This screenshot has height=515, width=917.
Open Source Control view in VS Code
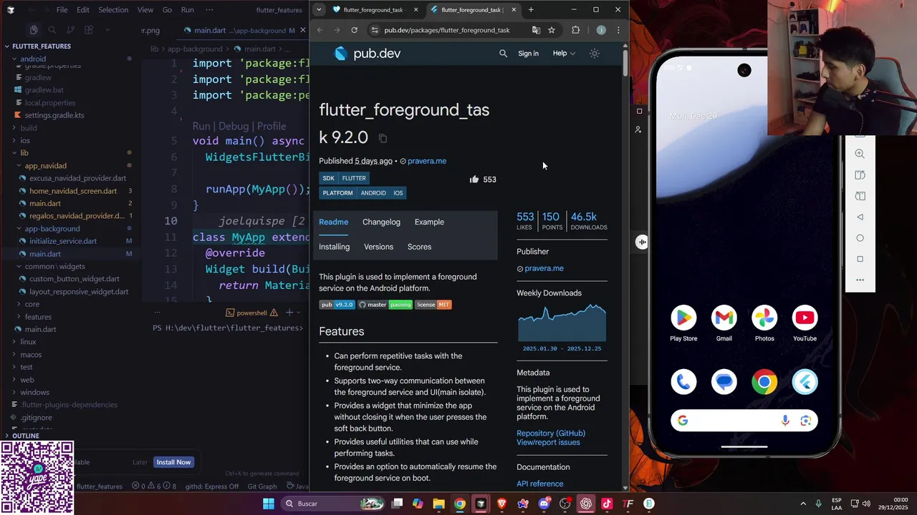70,30
